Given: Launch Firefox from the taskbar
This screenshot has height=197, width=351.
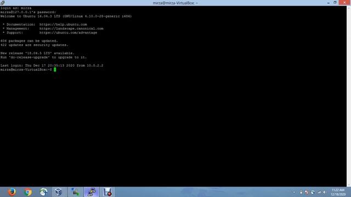Looking at the screenshot, I should tap(12, 192).
